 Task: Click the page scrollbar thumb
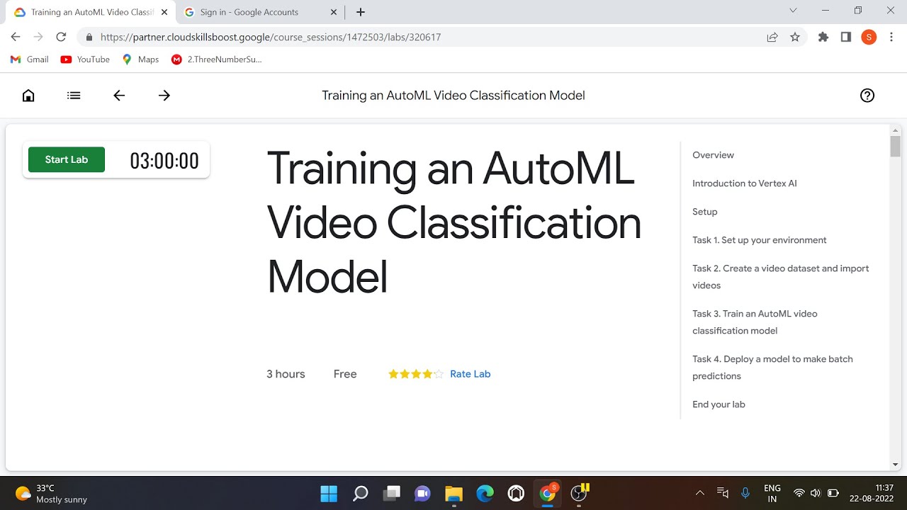point(896,147)
